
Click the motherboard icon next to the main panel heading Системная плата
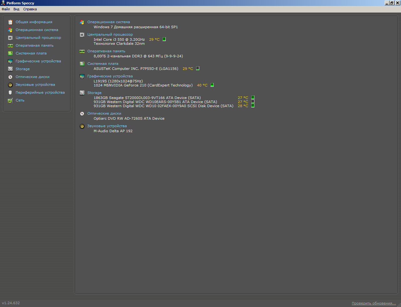82,64
